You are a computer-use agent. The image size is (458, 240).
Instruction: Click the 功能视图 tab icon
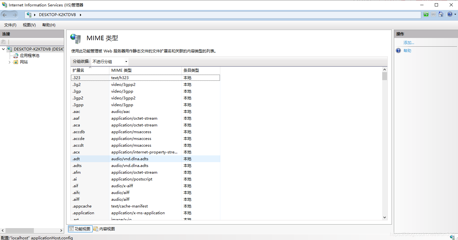[71, 229]
